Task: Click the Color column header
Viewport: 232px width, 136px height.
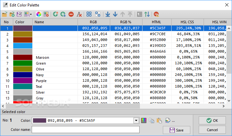Action: pos(23,22)
